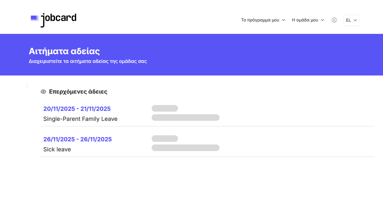Expand the language selector chevron arrow

click(x=355, y=20)
